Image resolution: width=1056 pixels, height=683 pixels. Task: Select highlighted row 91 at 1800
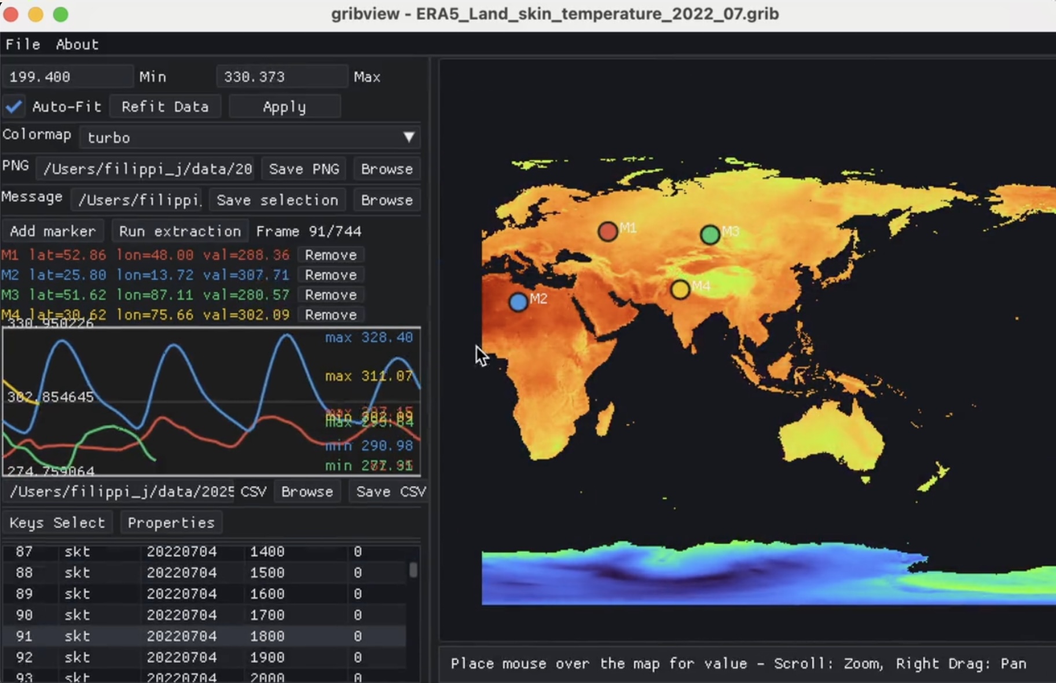[x=204, y=636]
